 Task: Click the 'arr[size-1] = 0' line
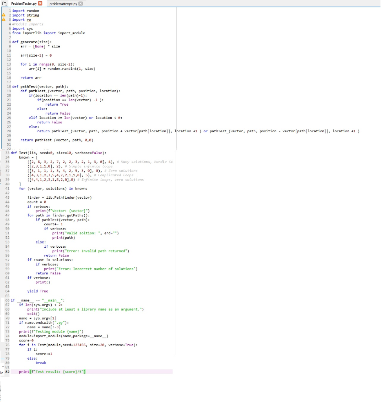[x=36, y=55]
